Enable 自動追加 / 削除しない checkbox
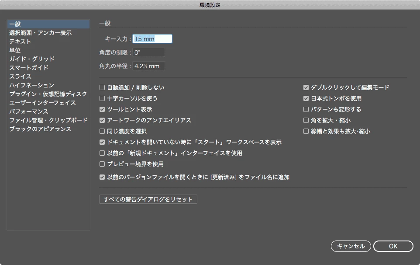420x265 pixels. (102, 87)
